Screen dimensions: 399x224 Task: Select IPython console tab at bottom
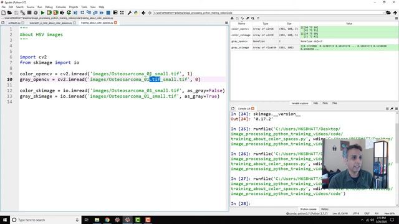[x=309, y=209]
